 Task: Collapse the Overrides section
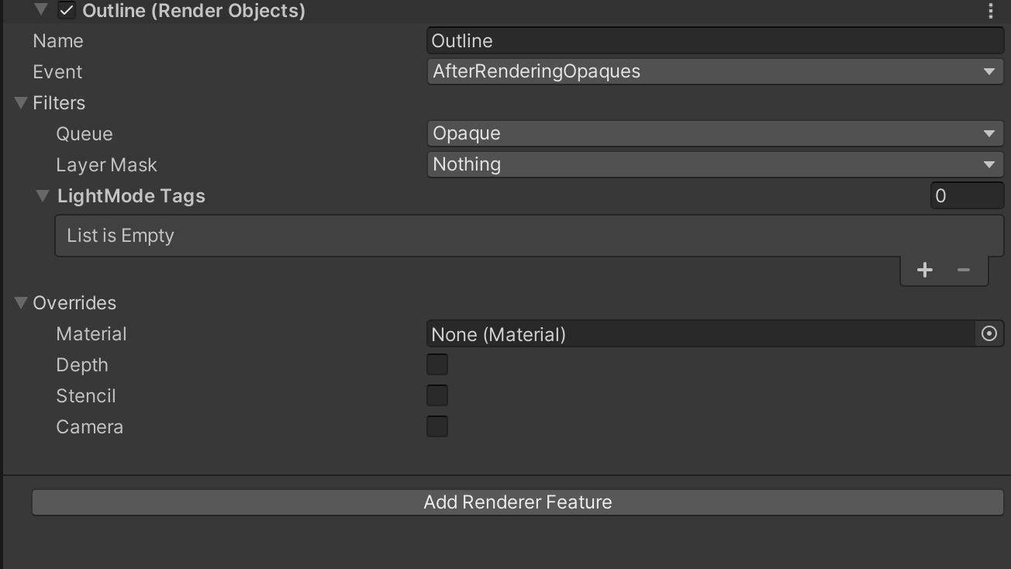click(21, 303)
